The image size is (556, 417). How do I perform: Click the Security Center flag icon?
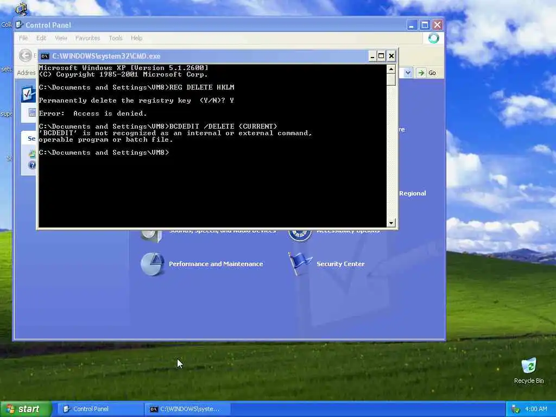300,264
